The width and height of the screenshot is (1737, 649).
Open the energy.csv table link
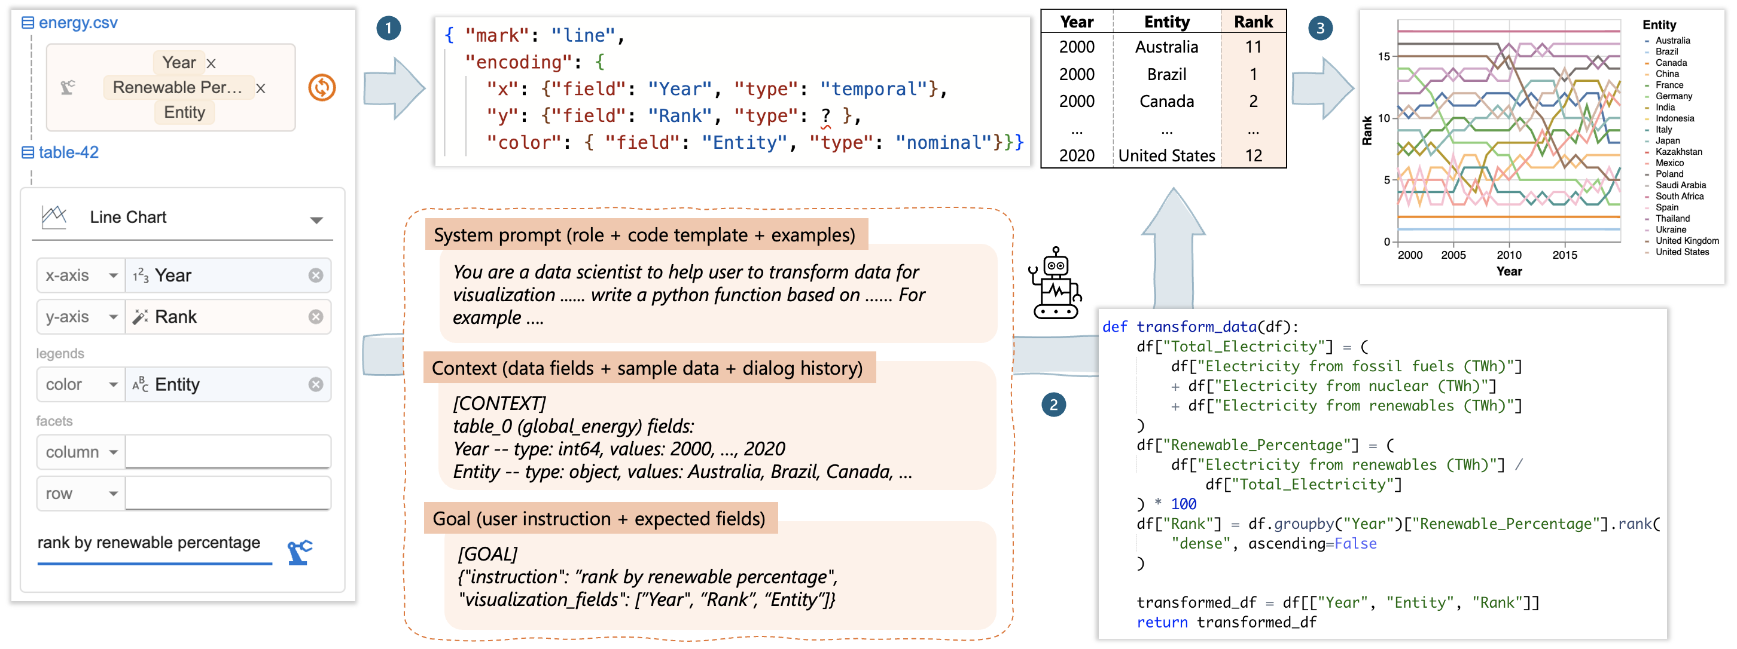click(78, 23)
